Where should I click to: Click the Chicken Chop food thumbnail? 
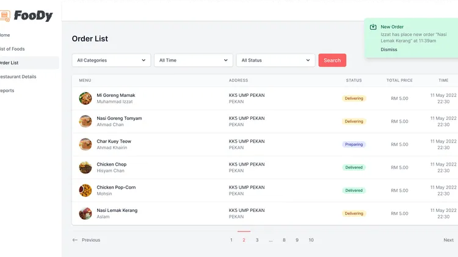tap(85, 167)
